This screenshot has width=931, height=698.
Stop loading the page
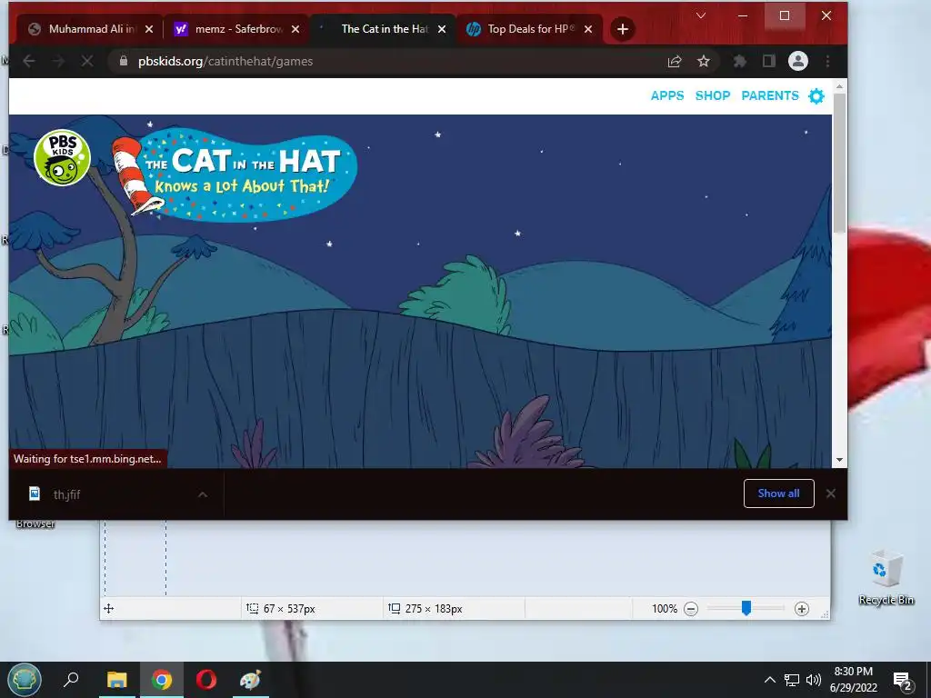tap(87, 61)
